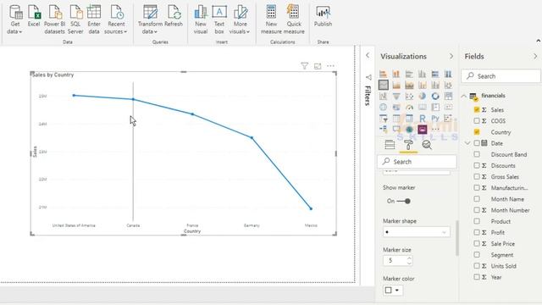Screen dimensions: 542x305
Task: Select the Clustered column chart visual
Action: (x=422, y=74)
